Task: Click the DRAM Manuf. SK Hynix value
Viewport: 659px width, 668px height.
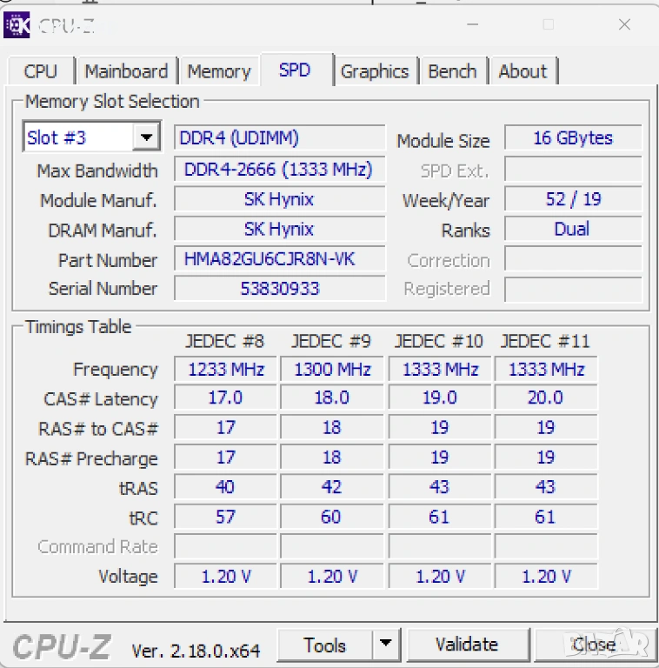Action: point(279,230)
